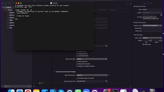Open System Preferences with badge in Dock

[x=107, y=91]
